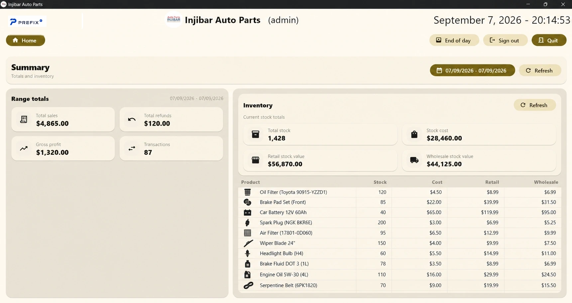Screen dimensions: 572x303
Task: Sort inventory by the Stock column header
Action: coord(380,182)
